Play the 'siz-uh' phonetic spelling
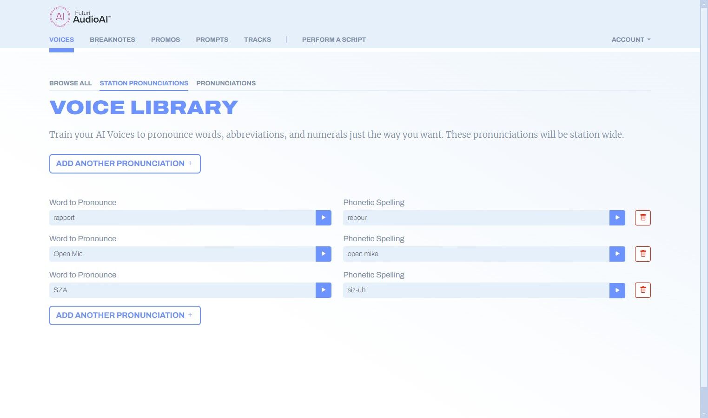Screen dimensions: 708x418 (x=617, y=290)
